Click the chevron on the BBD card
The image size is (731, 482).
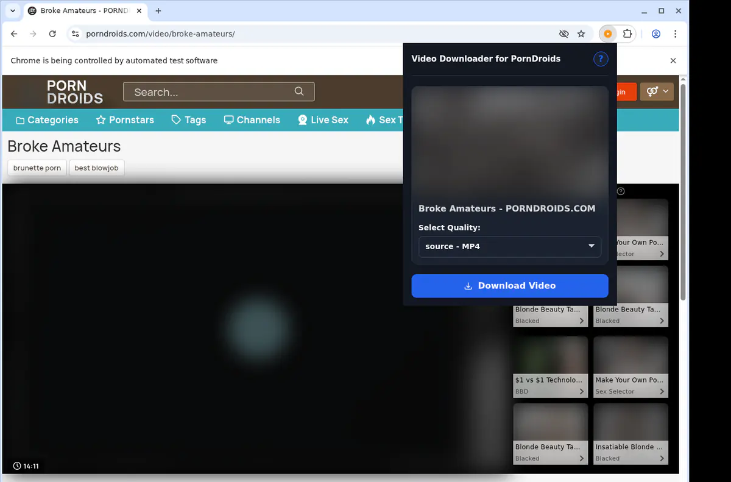click(x=582, y=392)
